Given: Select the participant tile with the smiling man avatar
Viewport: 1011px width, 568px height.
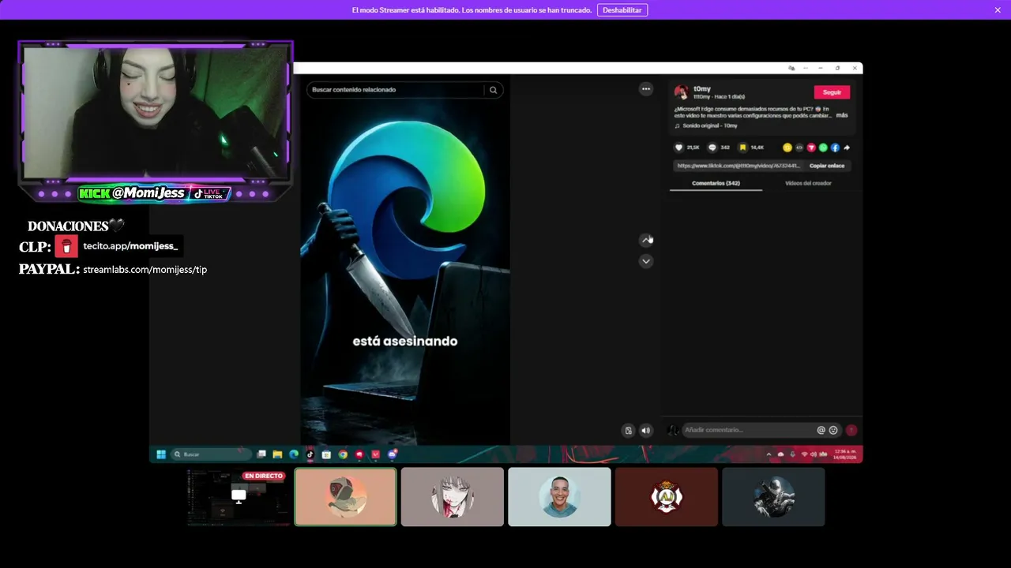Looking at the screenshot, I should [x=559, y=497].
